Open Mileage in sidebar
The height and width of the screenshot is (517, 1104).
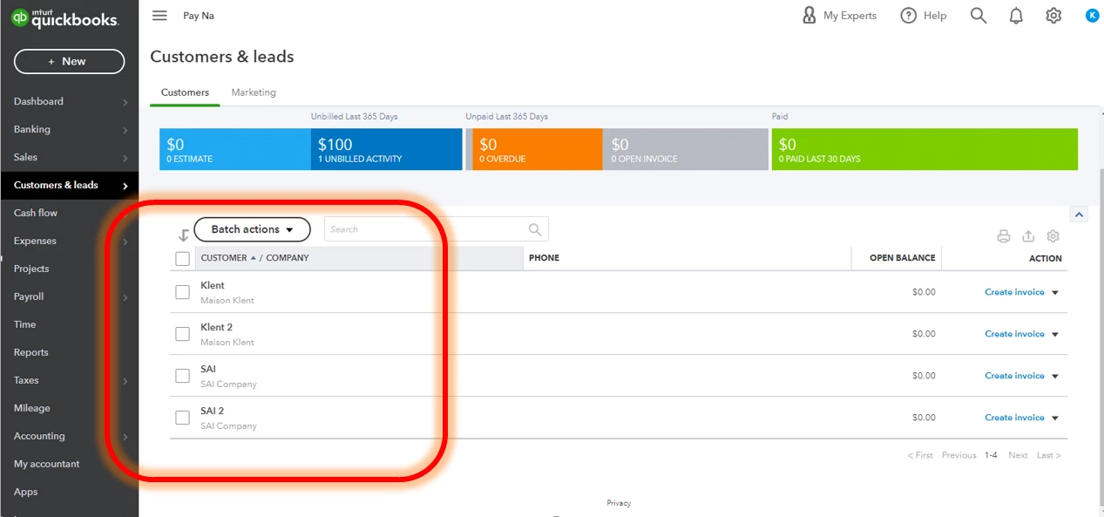[x=32, y=408]
